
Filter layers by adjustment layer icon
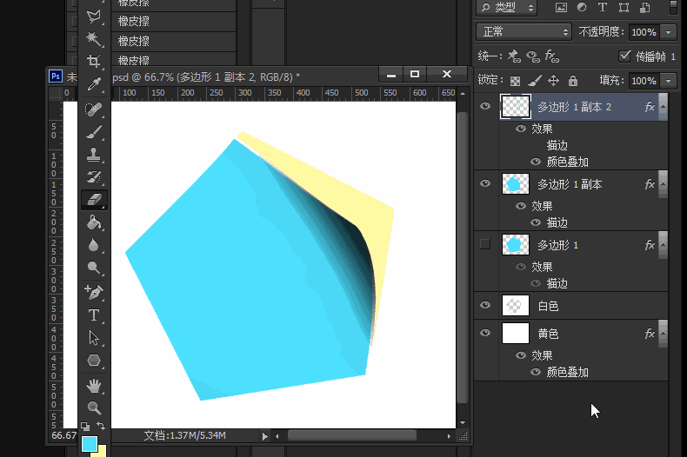click(x=582, y=7)
